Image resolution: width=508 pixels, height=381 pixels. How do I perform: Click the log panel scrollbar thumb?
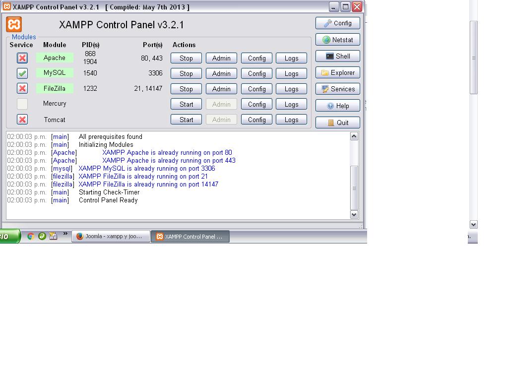[x=354, y=188]
